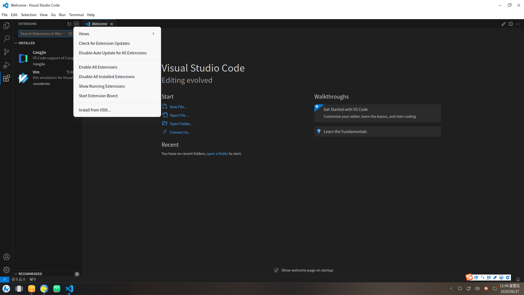Viewport: 524px width, 295px height.
Task: Click the 'open a folder' link under Recent
Action: click(x=217, y=154)
